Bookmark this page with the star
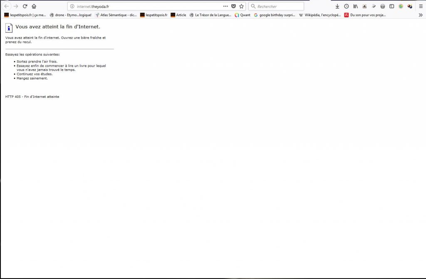Viewport: 426px width, 279px height. tap(241, 6)
